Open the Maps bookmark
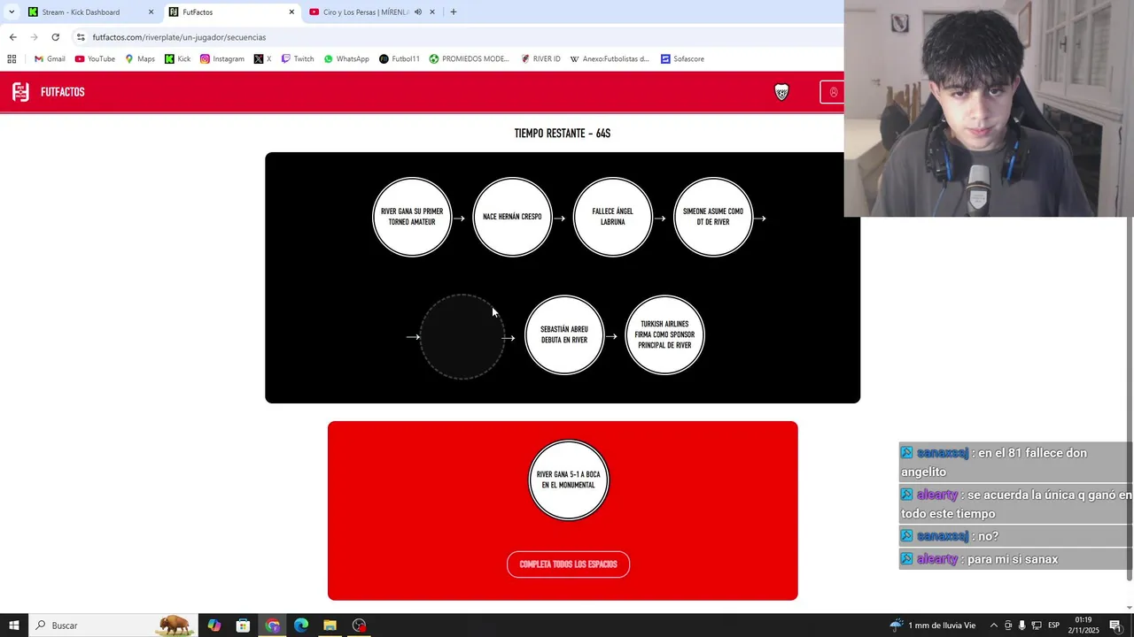 point(140,59)
